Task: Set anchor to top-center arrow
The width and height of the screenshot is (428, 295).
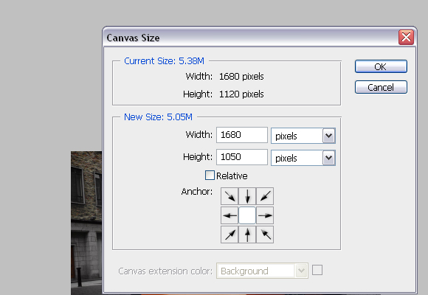Action: click(247, 196)
